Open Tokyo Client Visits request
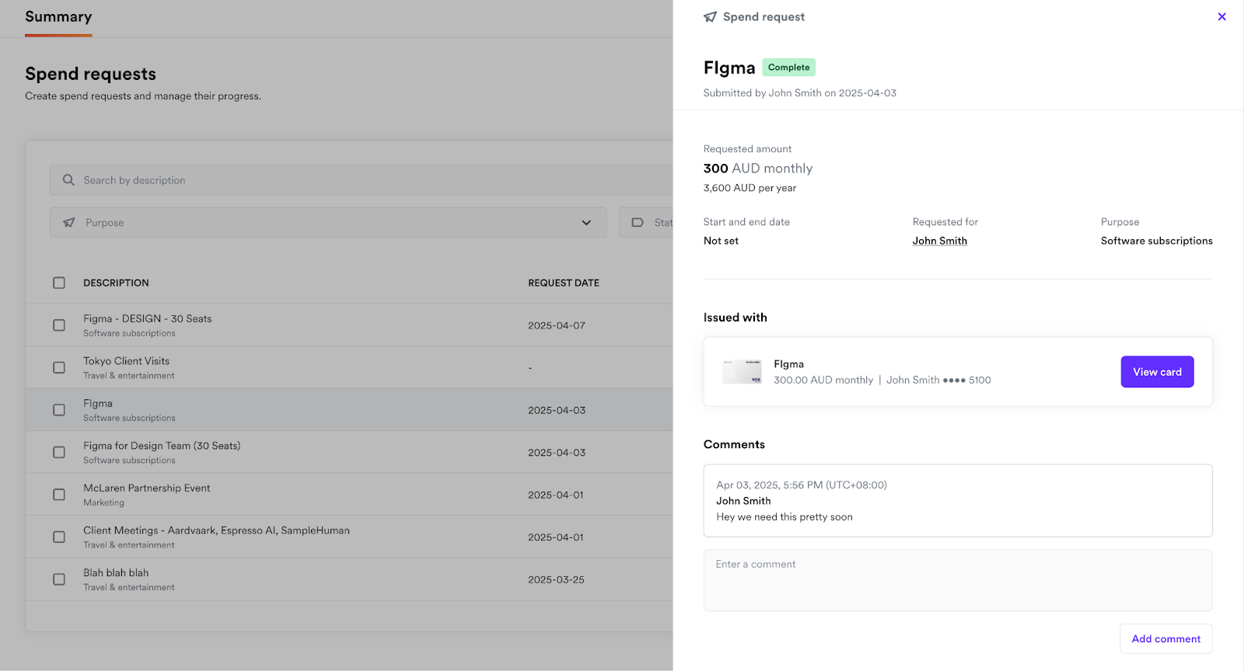The height and width of the screenshot is (671, 1244). pyautogui.click(x=126, y=361)
